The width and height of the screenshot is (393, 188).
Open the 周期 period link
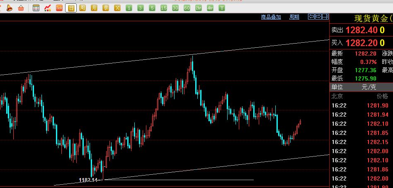click(294, 17)
